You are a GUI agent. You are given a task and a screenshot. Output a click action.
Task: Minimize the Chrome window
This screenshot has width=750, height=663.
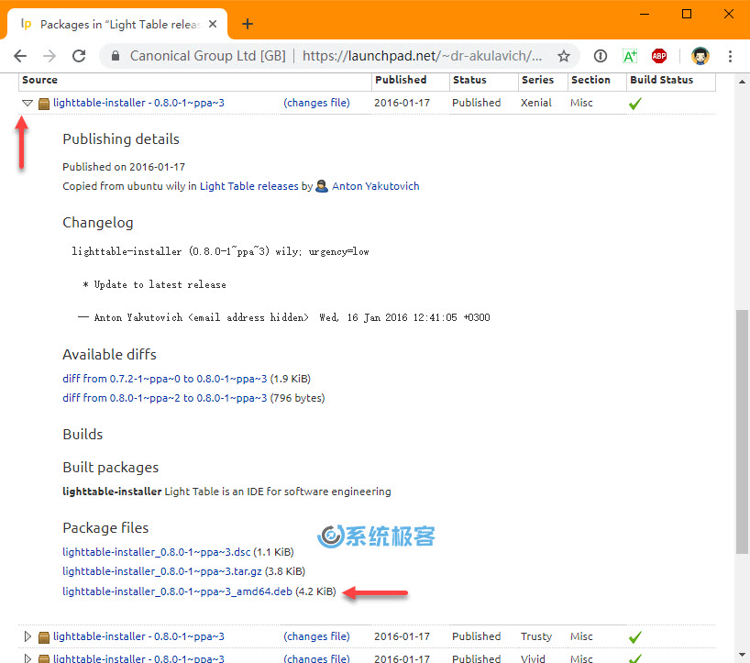pyautogui.click(x=645, y=14)
